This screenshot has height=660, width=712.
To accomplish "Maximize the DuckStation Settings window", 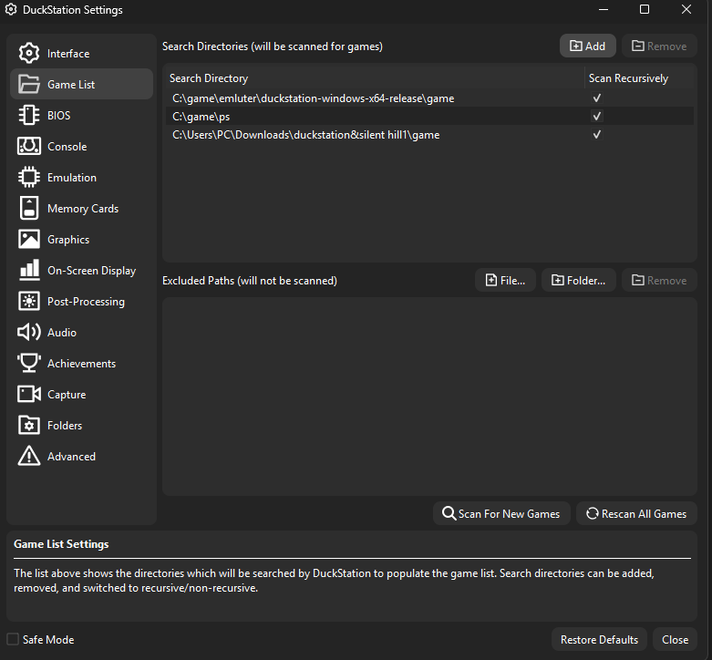I will (x=645, y=9).
